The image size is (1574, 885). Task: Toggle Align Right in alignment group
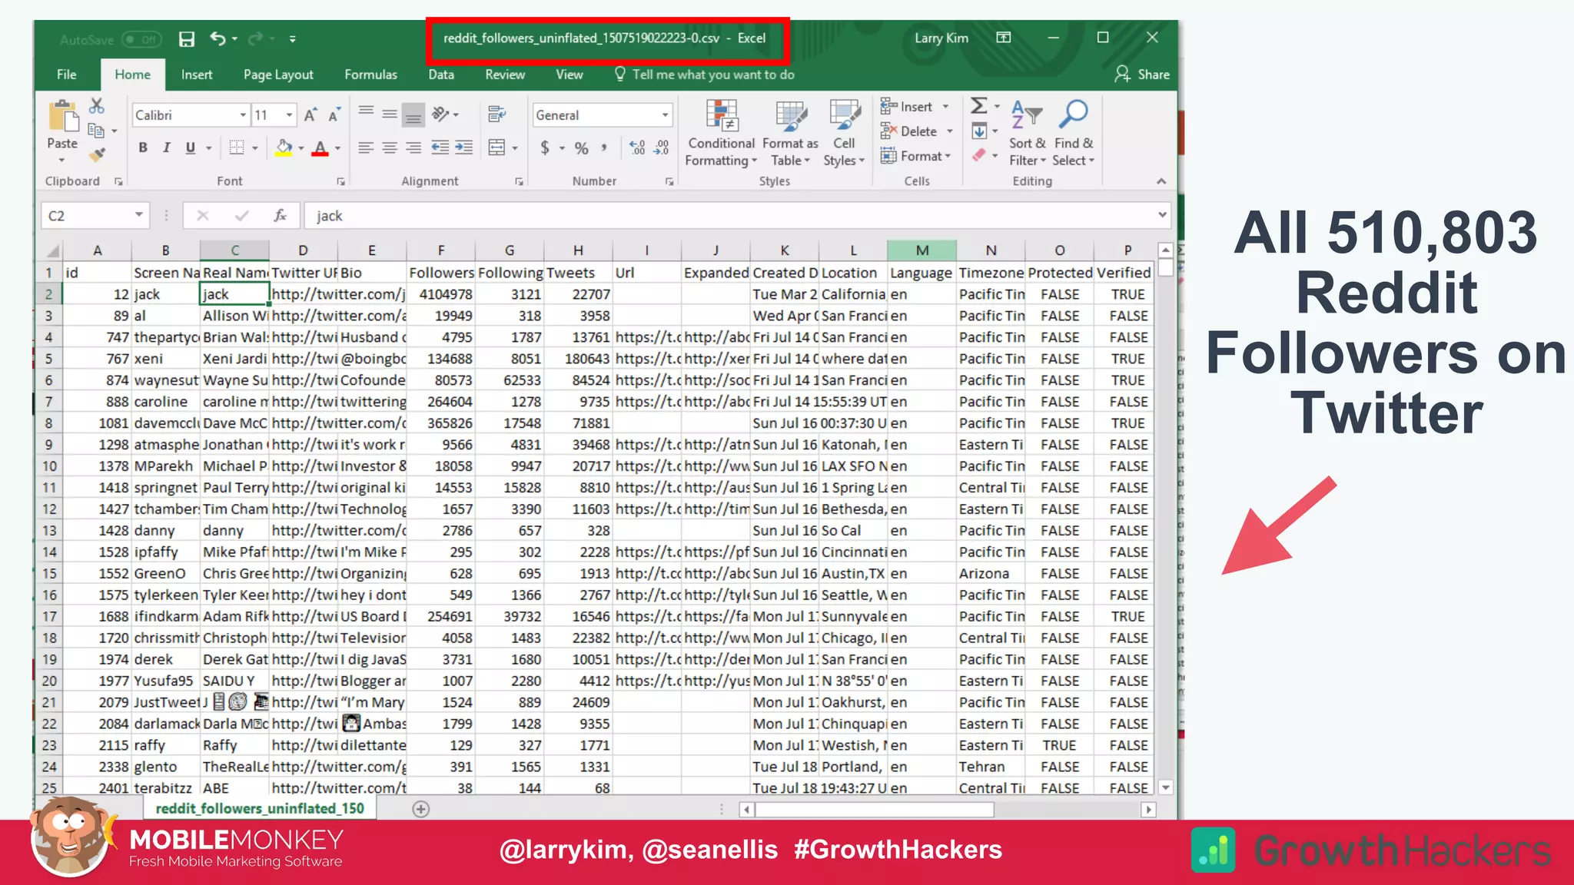413,147
